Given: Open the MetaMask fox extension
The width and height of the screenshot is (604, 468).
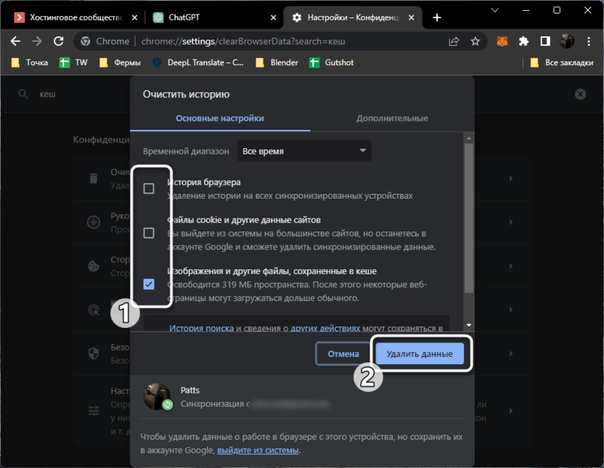Looking at the screenshot, I should 502,41.
